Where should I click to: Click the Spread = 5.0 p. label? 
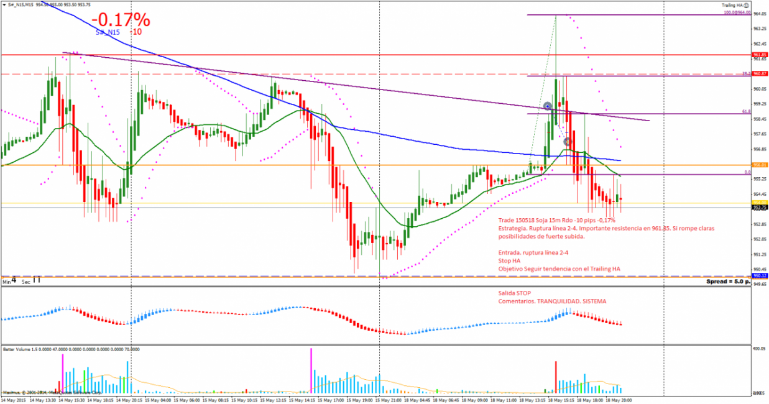point(727,282)
